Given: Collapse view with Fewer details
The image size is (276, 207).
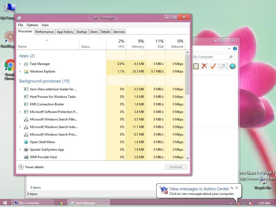Looking at the screenshot, I should coord(31,167).
